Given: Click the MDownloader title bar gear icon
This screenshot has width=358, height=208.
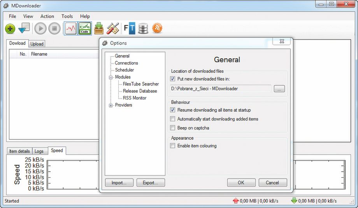Looking at the screenshot, I should 6,6.
